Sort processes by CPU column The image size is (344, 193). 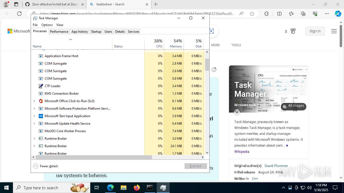[x=154, y=44]
